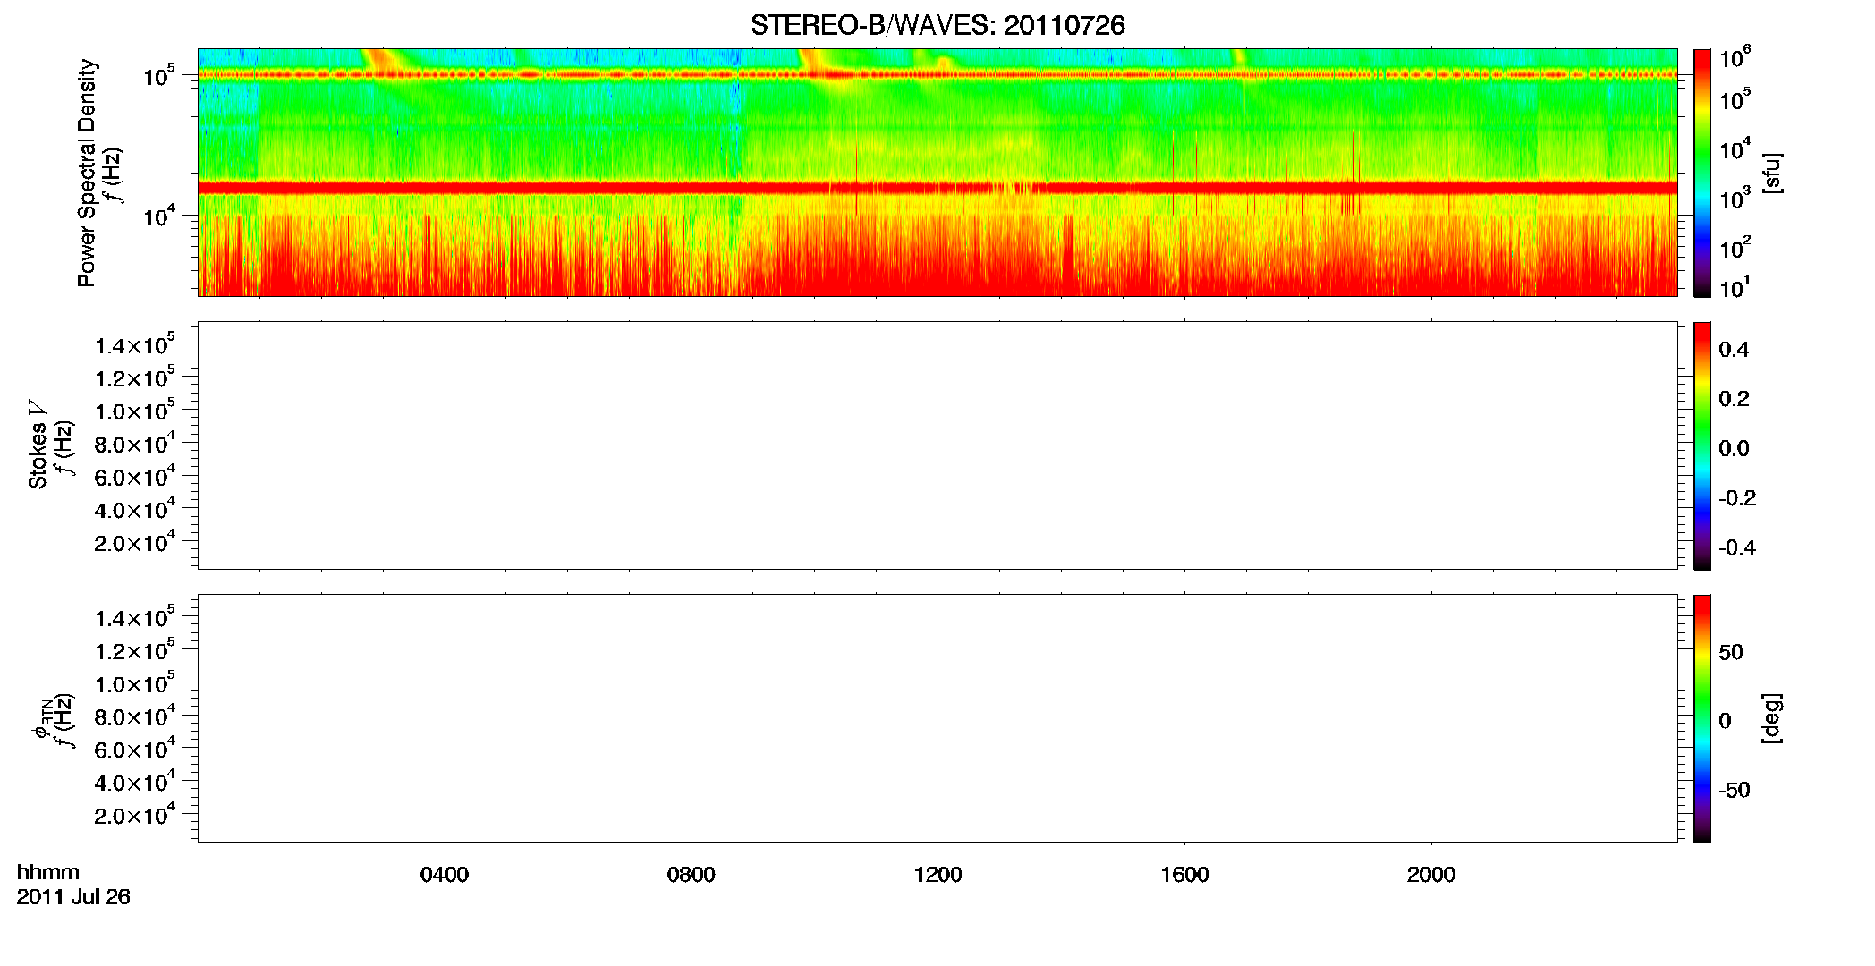1875x966 pixels.
Task: Click the [deg] units label
Action: 1772,718
